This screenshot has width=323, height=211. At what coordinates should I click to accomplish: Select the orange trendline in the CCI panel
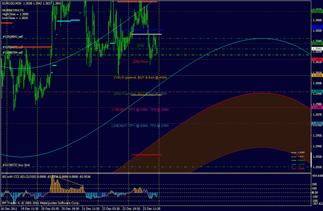68,181
